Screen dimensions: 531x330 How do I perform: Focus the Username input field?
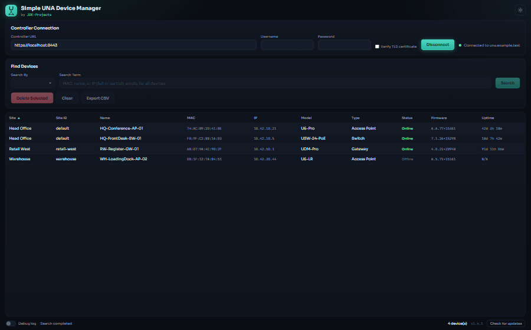[x=287, y=45]
